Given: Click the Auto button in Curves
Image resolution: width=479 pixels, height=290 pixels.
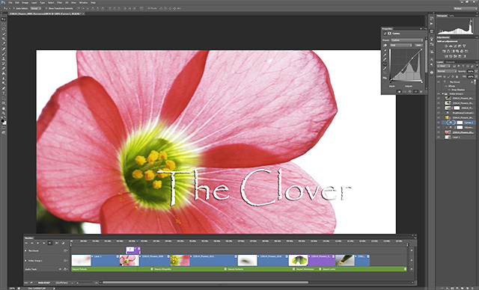Looking at the screenshot, I should click(x=418, y=45).
